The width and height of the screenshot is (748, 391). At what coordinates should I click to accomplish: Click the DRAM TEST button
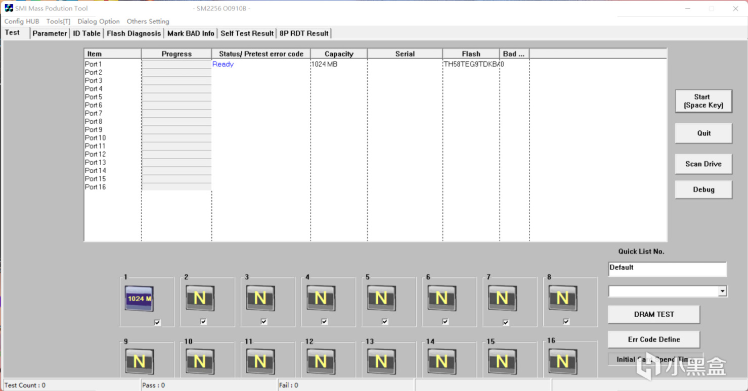(654, 314)
